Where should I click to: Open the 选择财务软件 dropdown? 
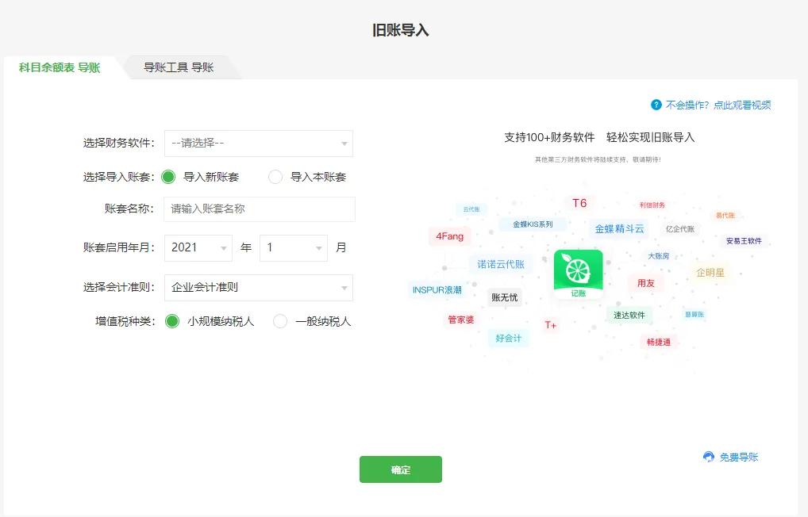tap(258, 144)
